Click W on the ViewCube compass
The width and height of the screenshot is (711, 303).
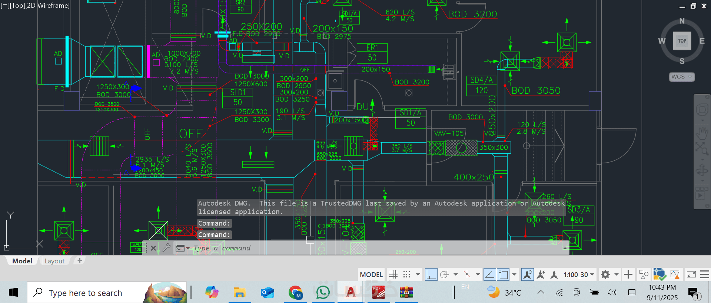662,41
